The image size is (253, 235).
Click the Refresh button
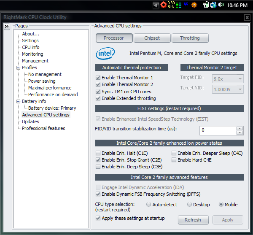click(x=193, y=220)
